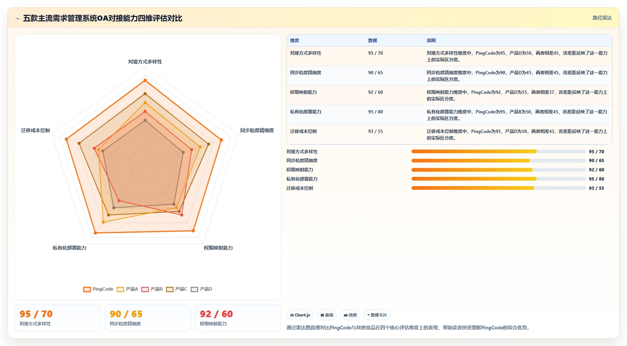Image resolution: width=627 pixels, height=346 pixels.
Task: Click the dashboard title heading
Action: [x=103, y=18]
